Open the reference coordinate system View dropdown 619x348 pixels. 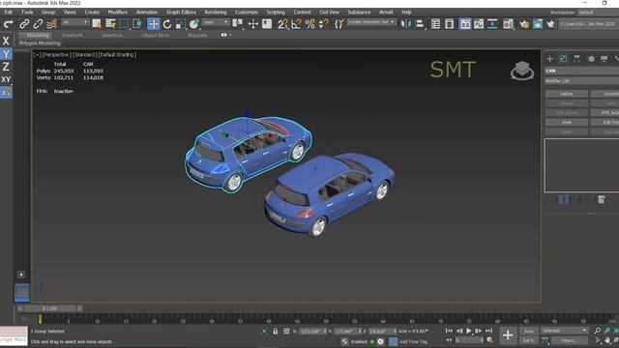[x=216, y=22]
